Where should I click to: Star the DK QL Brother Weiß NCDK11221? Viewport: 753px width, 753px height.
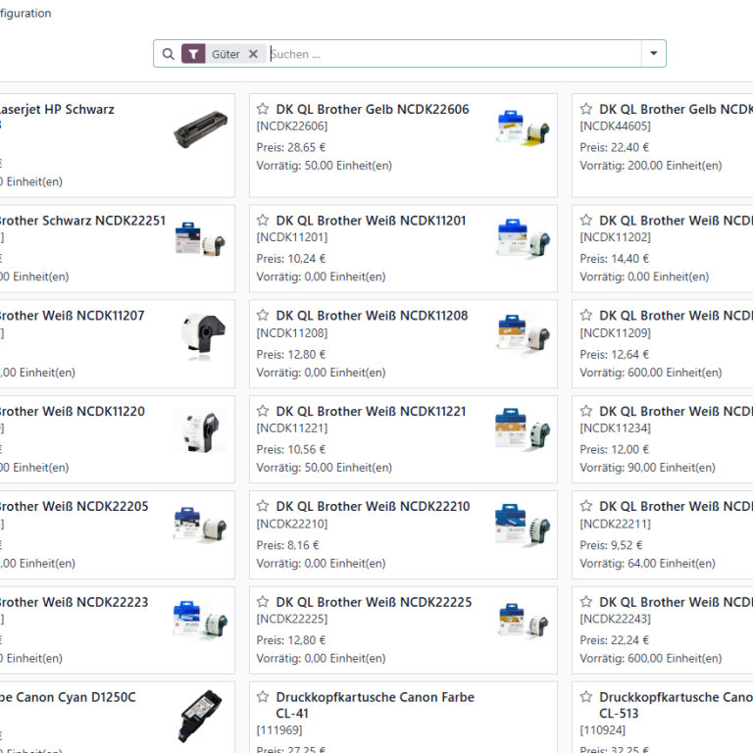pos(263,411)
